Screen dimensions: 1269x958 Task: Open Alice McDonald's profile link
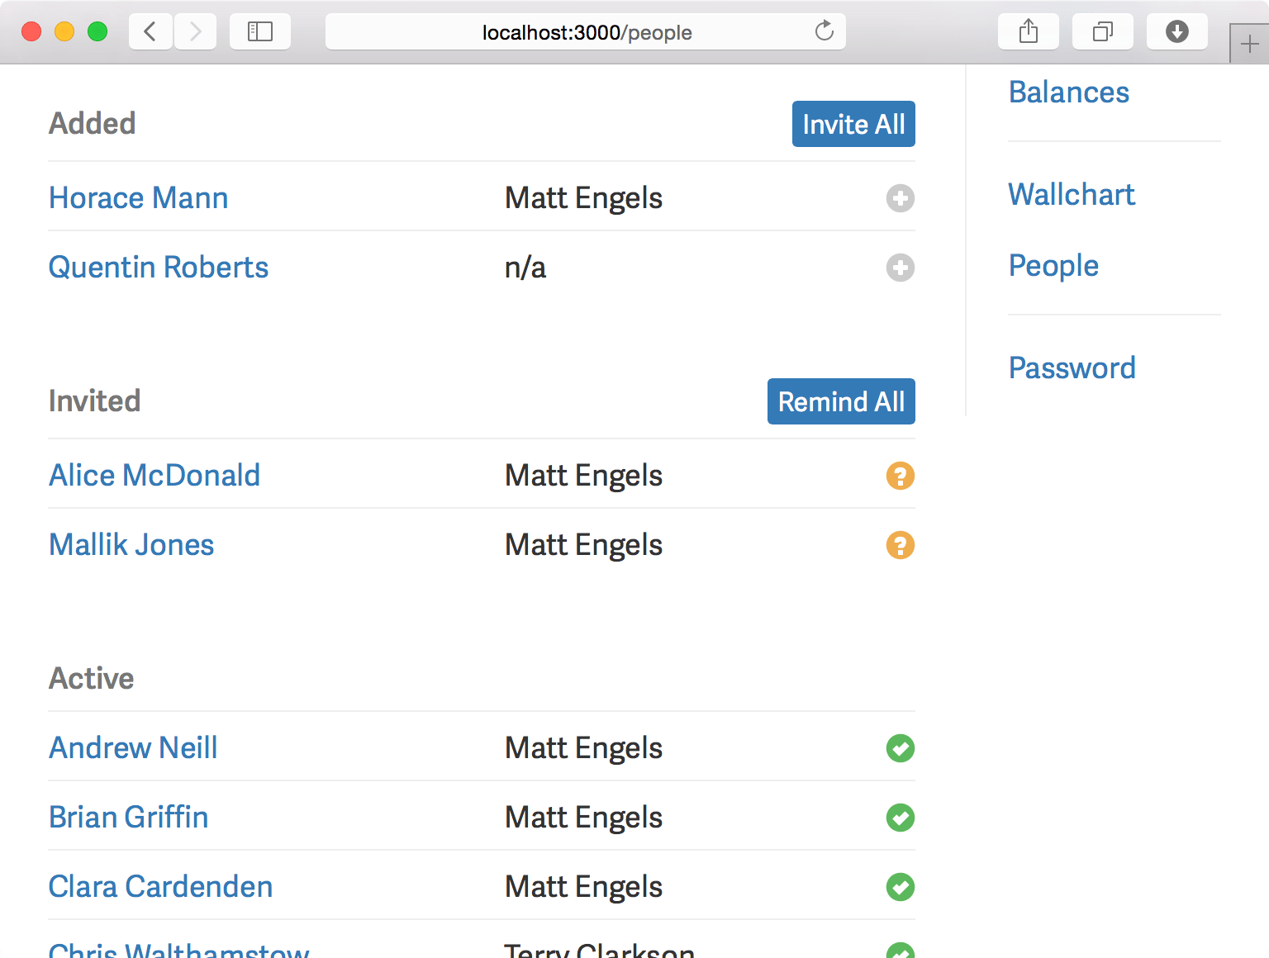point(154,476)
